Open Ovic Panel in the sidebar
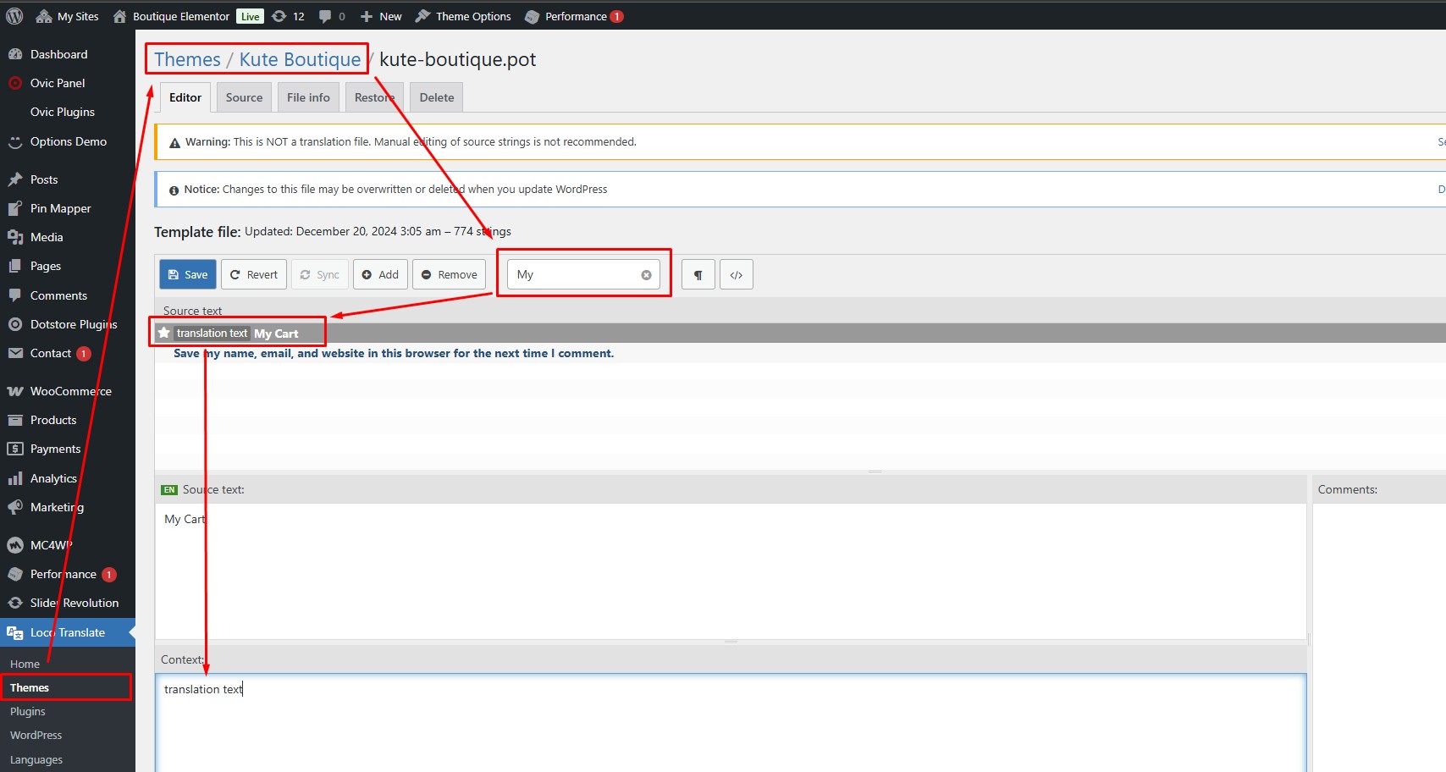 [58, 83]
